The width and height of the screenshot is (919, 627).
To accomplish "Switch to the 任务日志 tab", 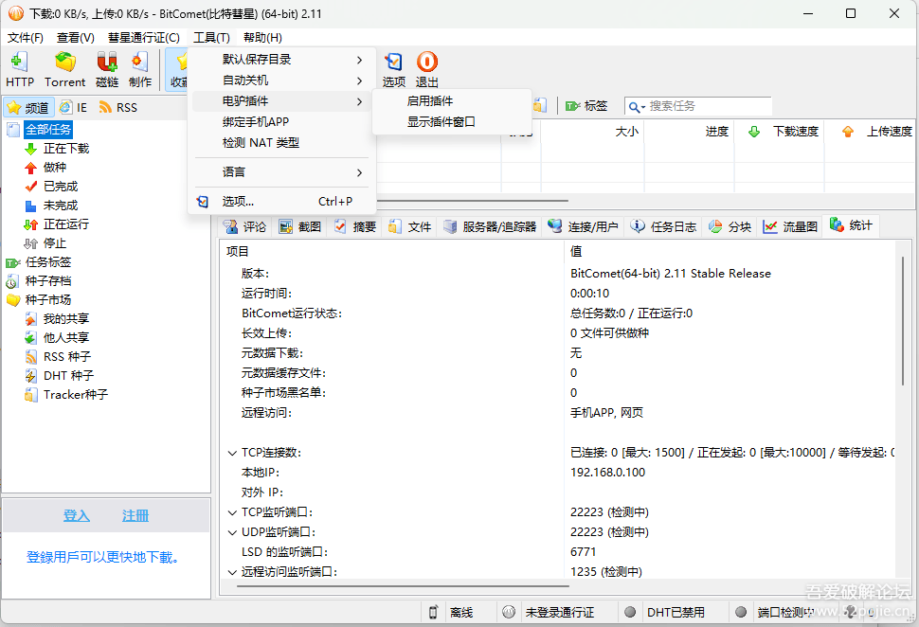I will point(663,226).
